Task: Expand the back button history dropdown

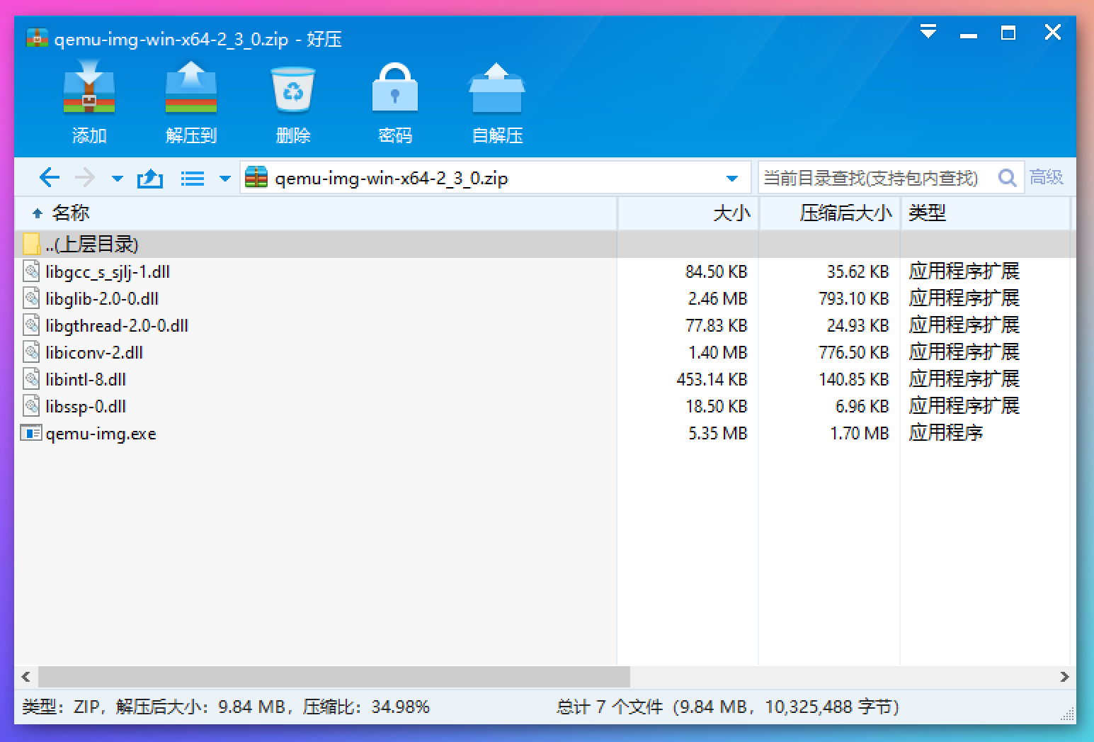Action: [x=116, y=179]
